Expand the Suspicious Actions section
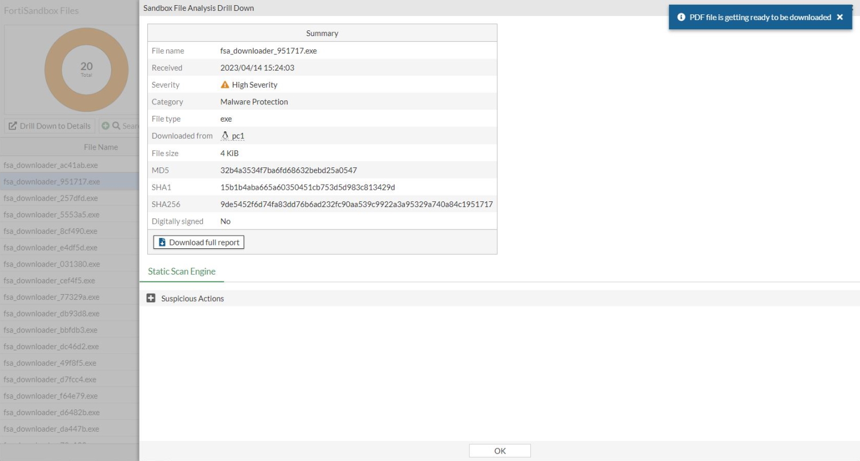Viewport: 860px width, 461px height. pos(151,298)
